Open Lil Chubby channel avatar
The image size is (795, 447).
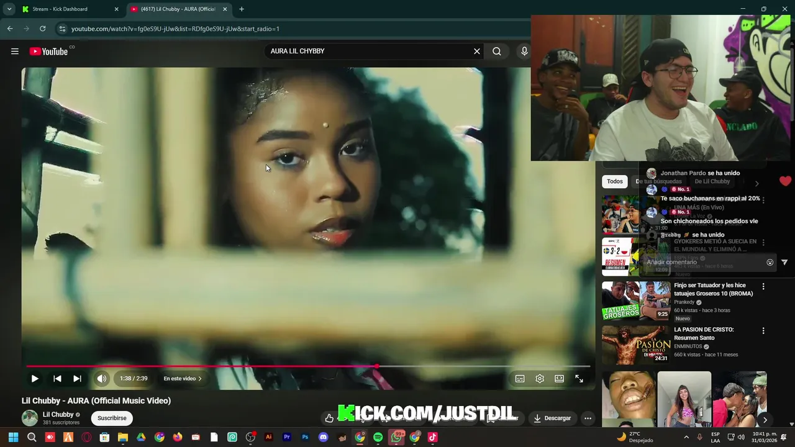(30, 418)
